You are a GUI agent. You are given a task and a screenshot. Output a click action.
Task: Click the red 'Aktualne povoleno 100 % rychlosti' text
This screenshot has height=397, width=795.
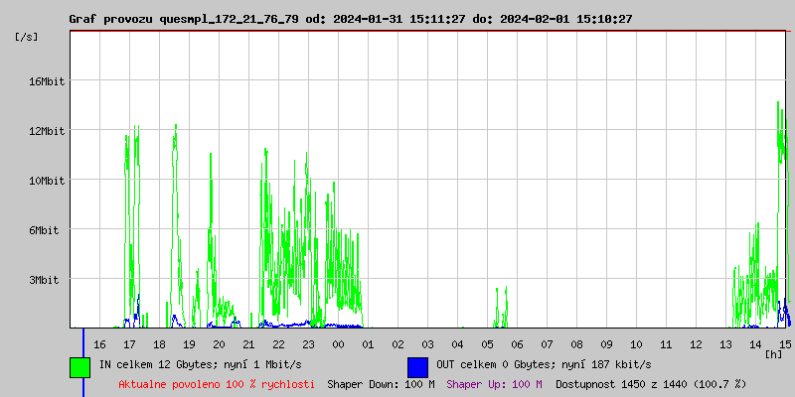217,384
